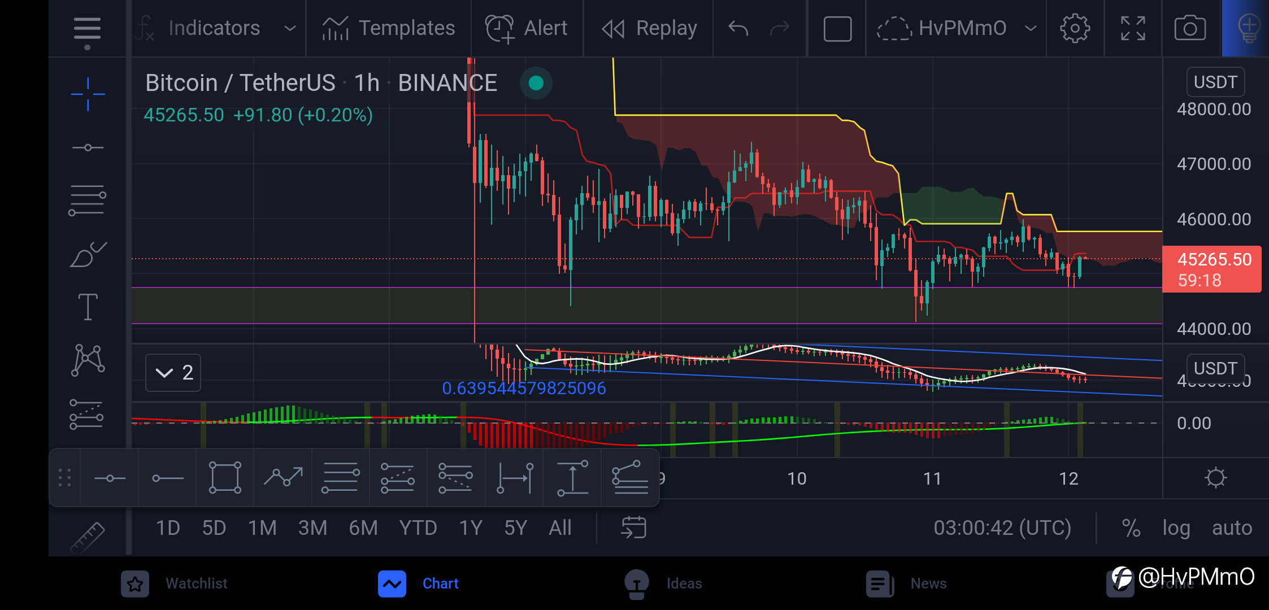This screenshot has width=1269, height=610.
Task: Switch to the News tab
Action: 906,583
